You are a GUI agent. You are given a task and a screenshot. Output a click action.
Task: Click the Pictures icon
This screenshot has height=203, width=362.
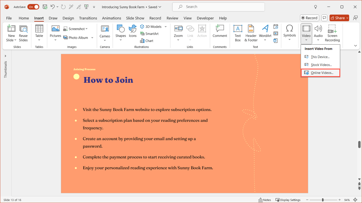coord(56,29)
